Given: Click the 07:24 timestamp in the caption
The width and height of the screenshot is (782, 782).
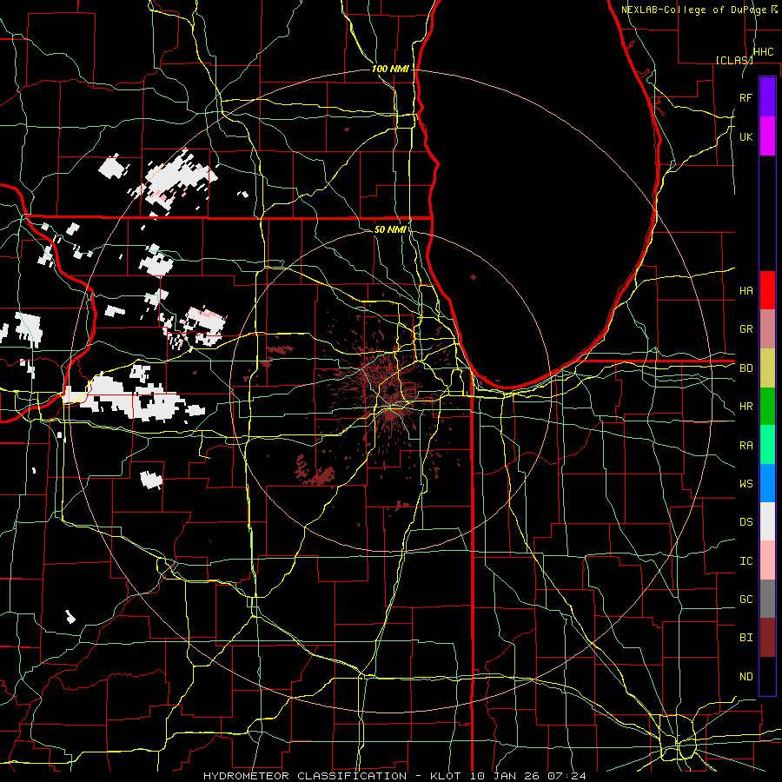Looking at the screenshot, I should point(567,776).
